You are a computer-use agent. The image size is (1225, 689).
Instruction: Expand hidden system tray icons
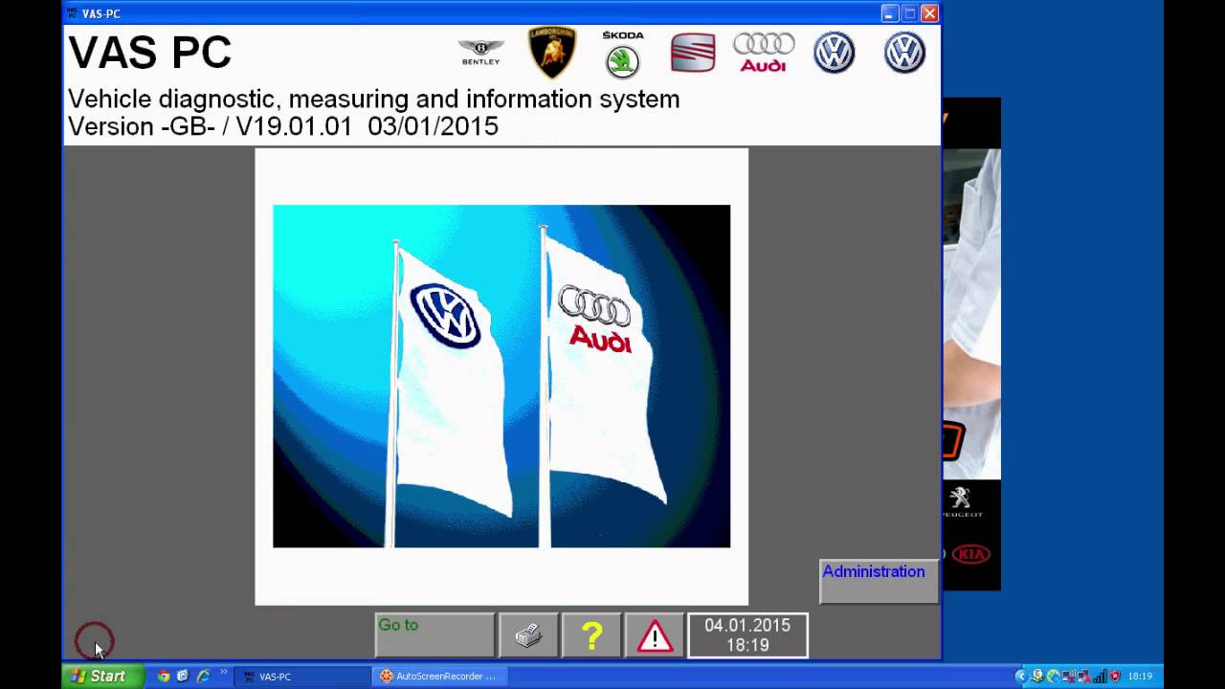pyautogui.click(x=1021, y=677)
